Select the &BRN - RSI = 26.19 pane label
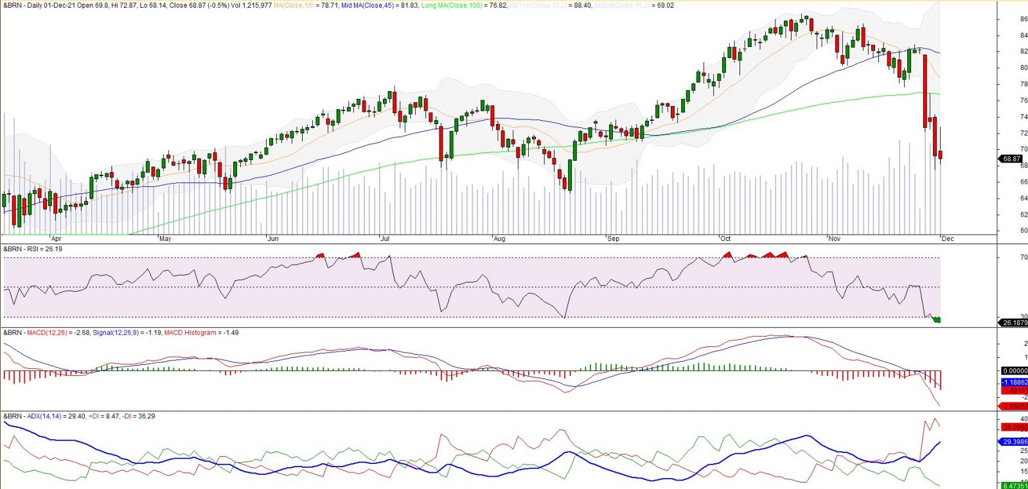The image size is (1028, 489). click(x=33, y=249)
